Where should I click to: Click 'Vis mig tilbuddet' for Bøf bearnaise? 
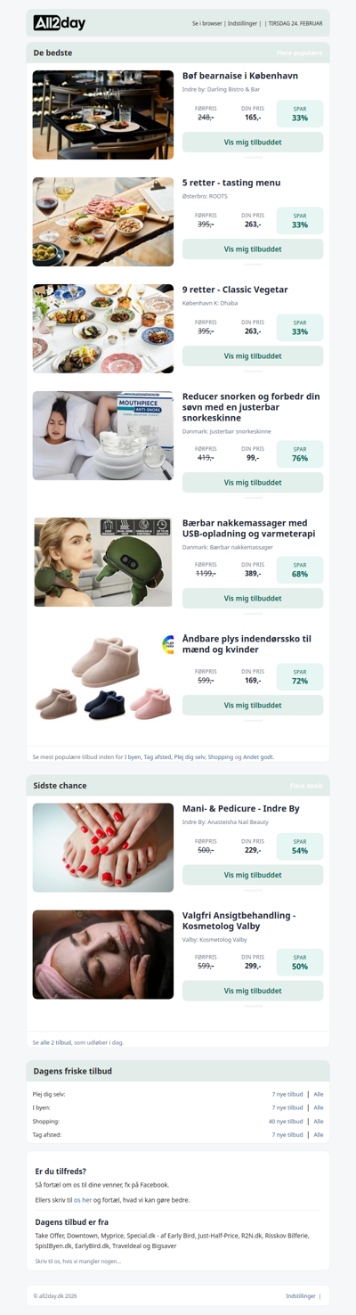(253, 142)
